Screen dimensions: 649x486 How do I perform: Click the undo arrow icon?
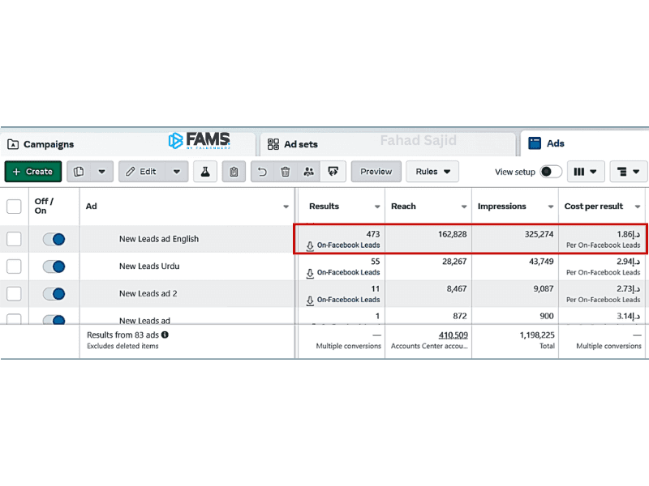(262, 172)
